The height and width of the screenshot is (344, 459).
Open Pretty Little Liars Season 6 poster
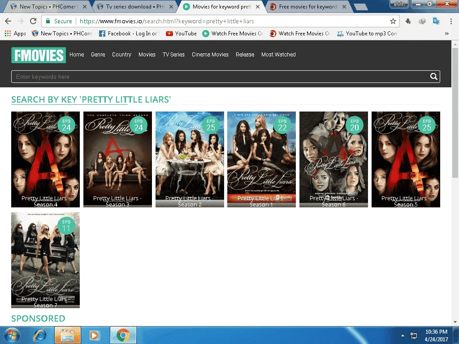click(x=333, y=159)
